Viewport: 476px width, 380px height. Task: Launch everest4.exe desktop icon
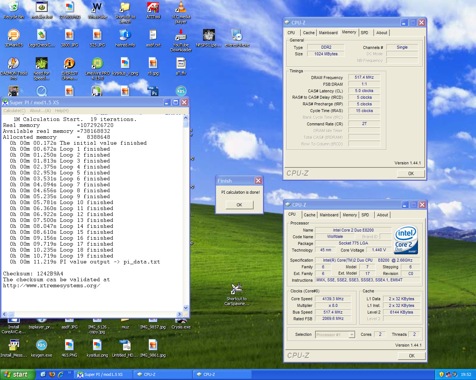point(237,38)
